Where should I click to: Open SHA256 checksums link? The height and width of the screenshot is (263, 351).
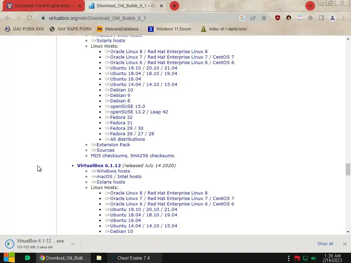(152, 156)
